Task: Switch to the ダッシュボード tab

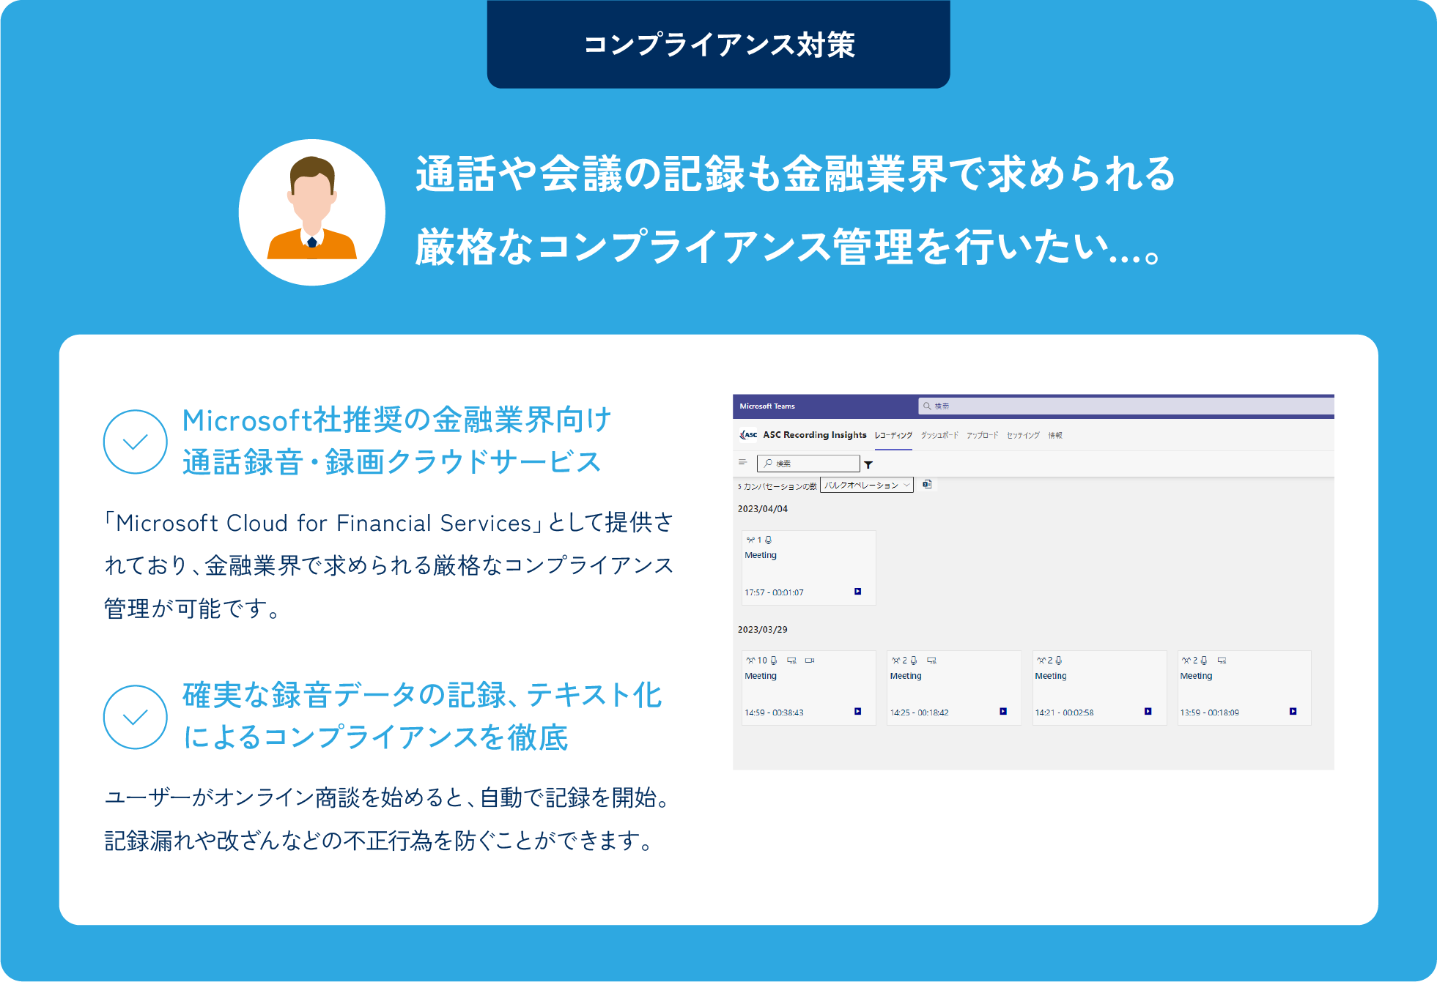Action: (939, 436)
